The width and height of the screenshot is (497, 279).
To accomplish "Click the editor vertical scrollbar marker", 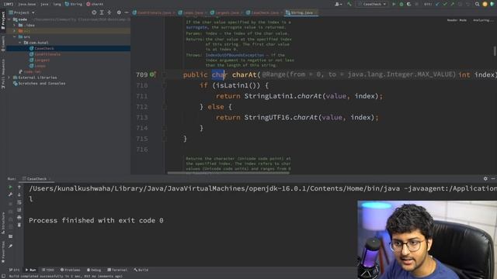I will (494, 51).
